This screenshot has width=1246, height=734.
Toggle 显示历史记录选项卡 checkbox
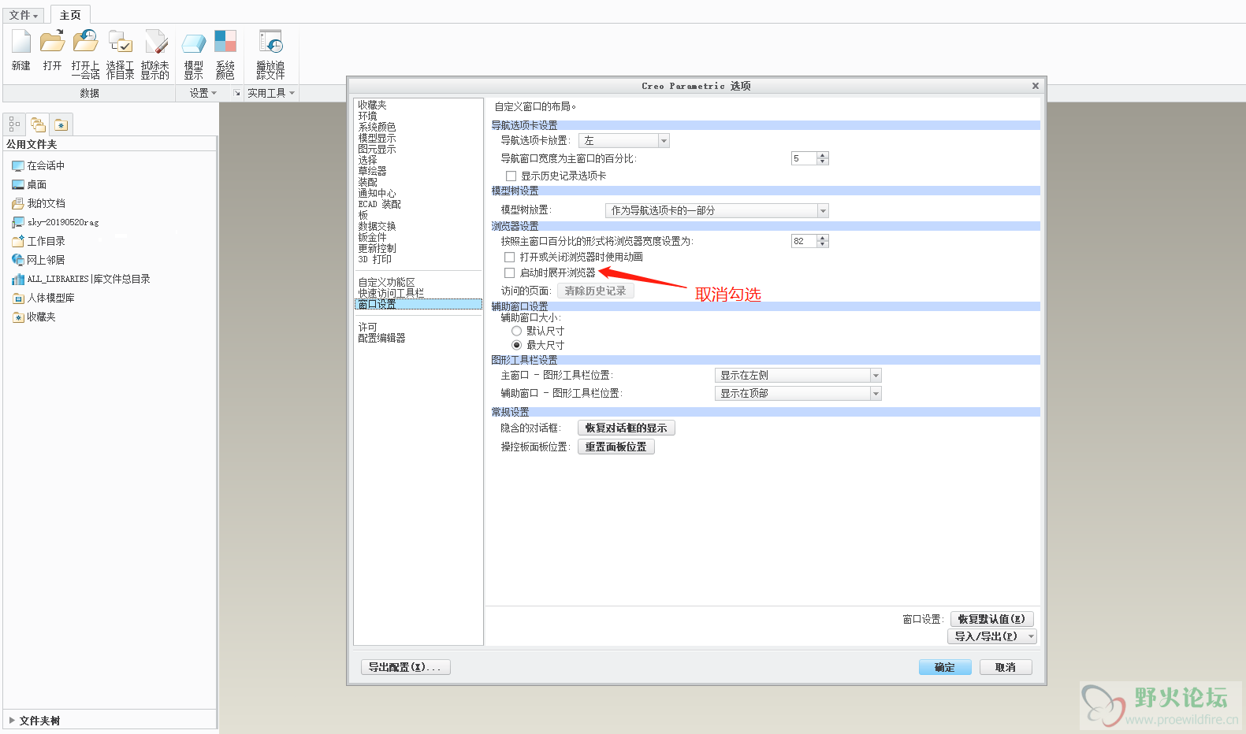pyautogui.click(x=511, y=176)
